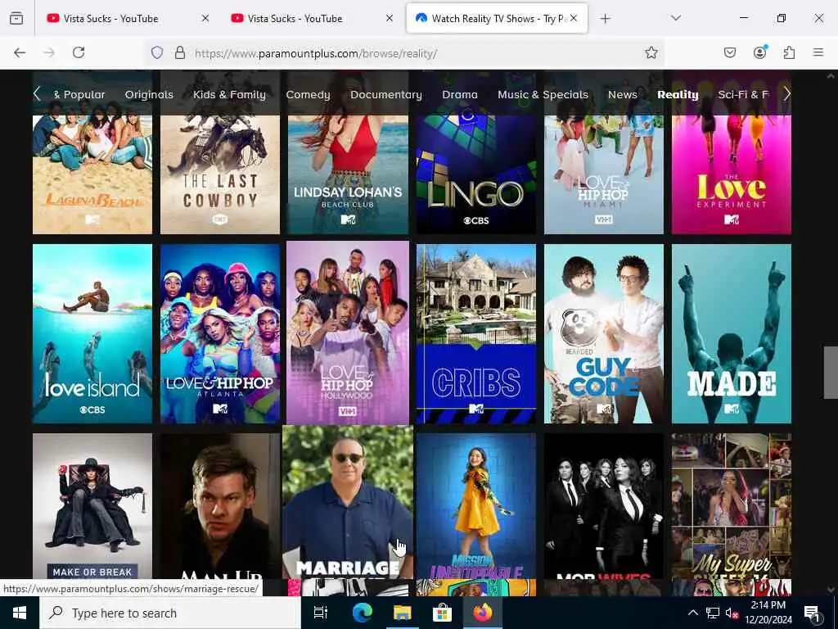Select the Music & Specials genre
838x629 pixels.
pyautogui.click(x=543, y=95)
